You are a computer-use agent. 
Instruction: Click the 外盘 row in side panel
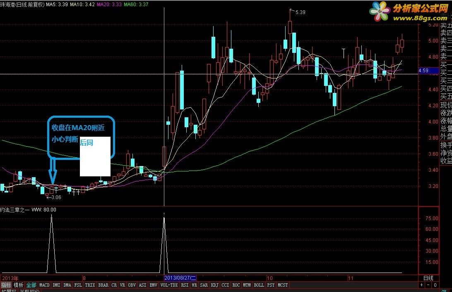[x=446, y=137]
